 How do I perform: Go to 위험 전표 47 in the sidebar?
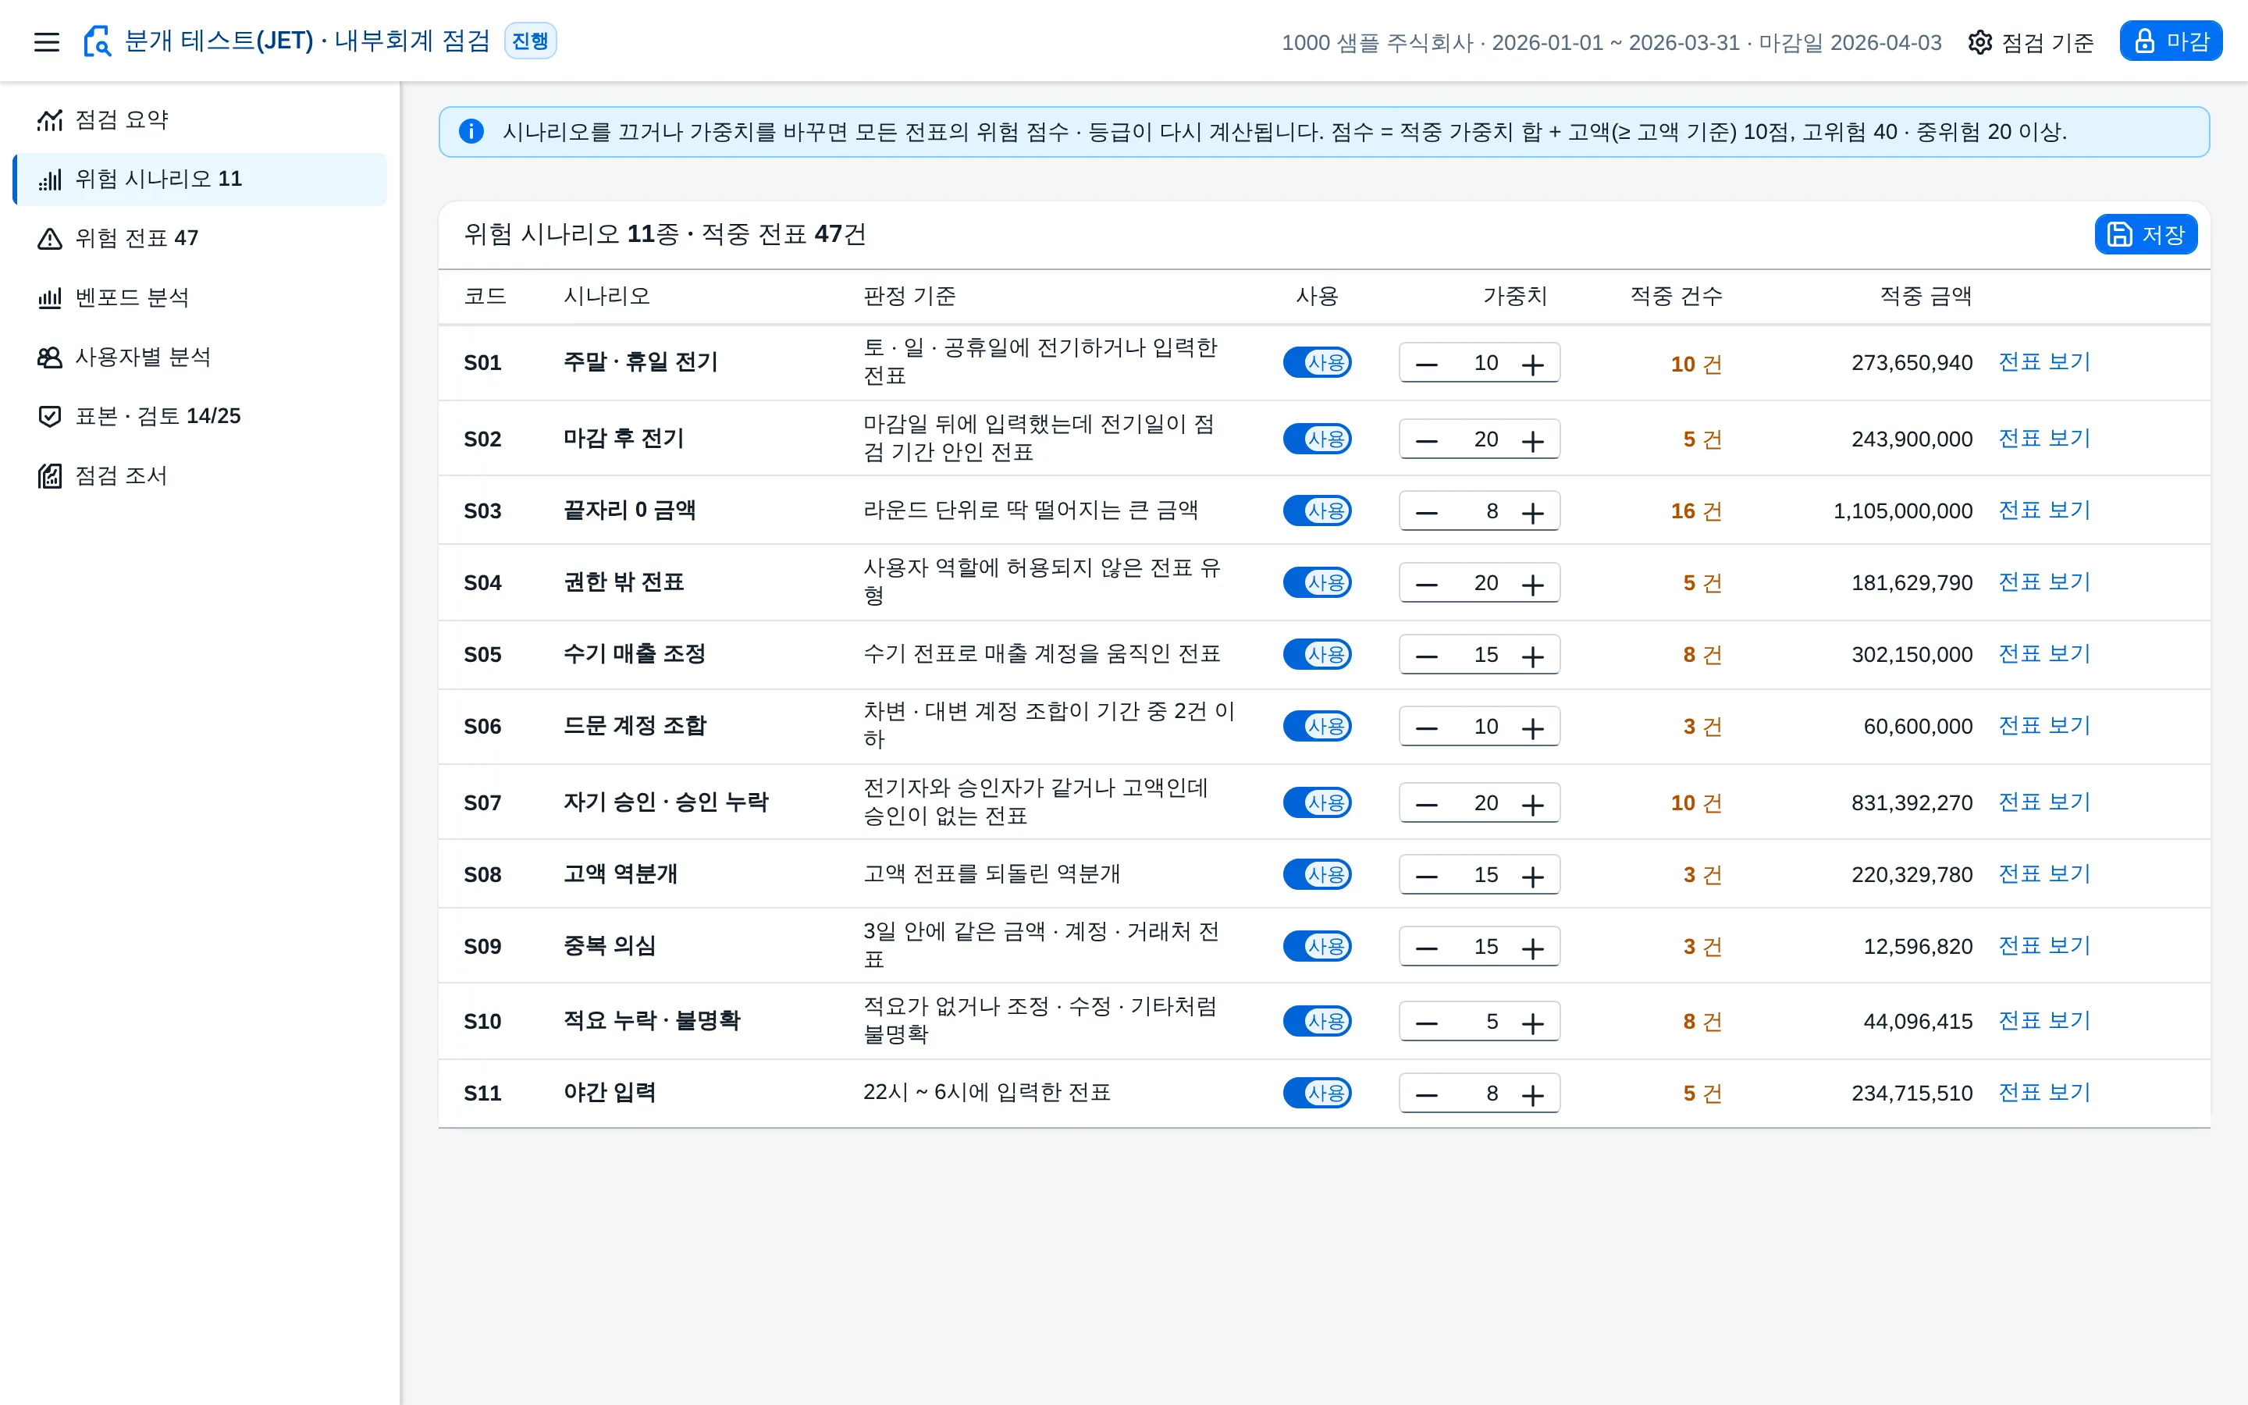coord(200,239)
